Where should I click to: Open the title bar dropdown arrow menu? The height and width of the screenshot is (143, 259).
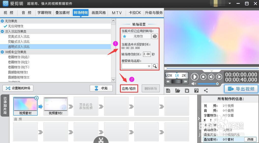click(230, 4)
